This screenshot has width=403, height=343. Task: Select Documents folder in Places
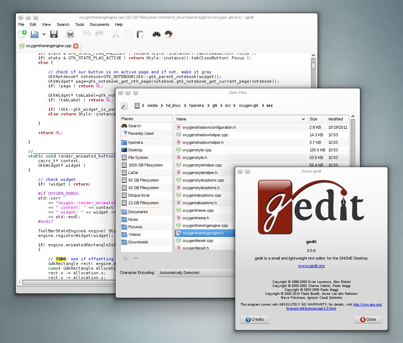click(147, 212)
